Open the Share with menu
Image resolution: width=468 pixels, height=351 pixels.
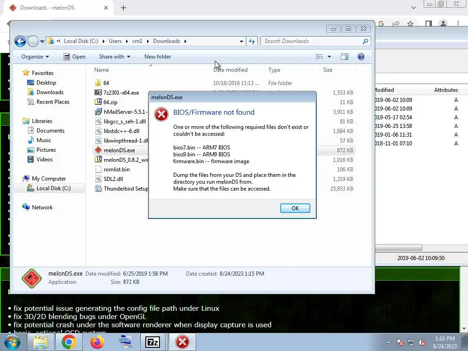point(115,57)
